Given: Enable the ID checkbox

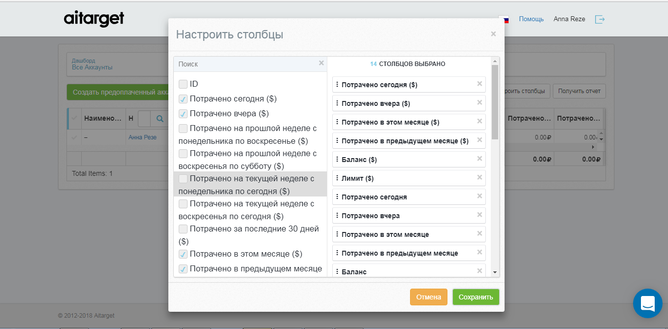Looking at the screenshot, I should (183, 84).
